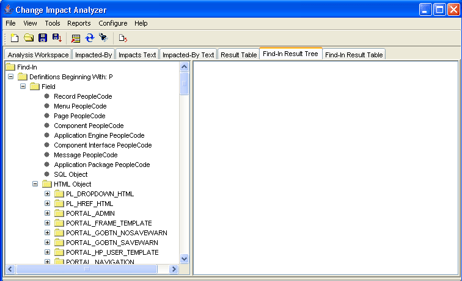The width and height of the screenshot is (462, 281).
Task: Select the HTML Object folder icon
Action: [47, 184]
